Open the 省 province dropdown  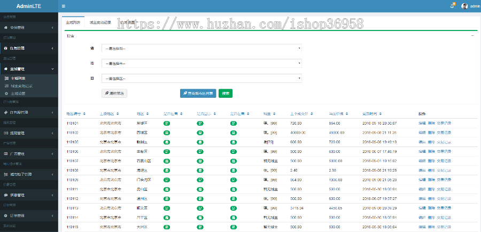coord(201,48)
